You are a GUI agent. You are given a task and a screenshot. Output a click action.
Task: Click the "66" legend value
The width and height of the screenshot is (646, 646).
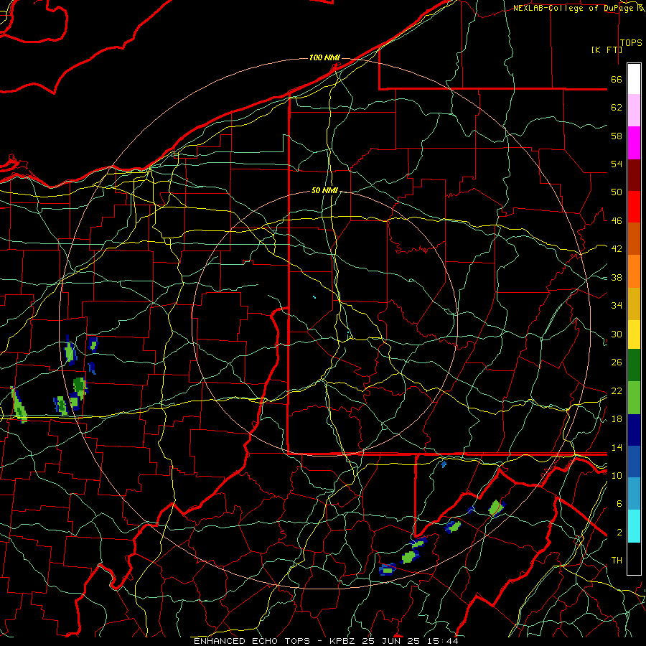pos(617,79)
